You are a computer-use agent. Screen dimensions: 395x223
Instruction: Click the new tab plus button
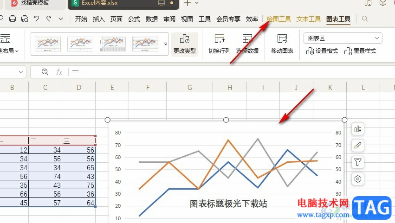(x=187, y=3)
